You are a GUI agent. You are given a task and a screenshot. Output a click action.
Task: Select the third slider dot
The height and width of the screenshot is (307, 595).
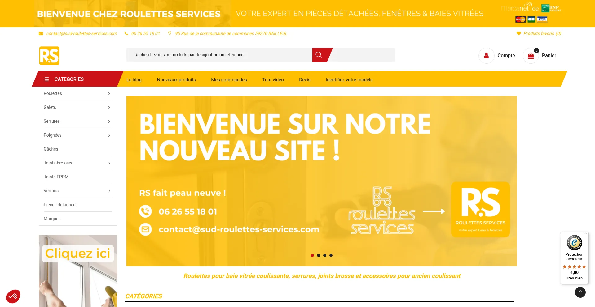click(x=325, y=255)
